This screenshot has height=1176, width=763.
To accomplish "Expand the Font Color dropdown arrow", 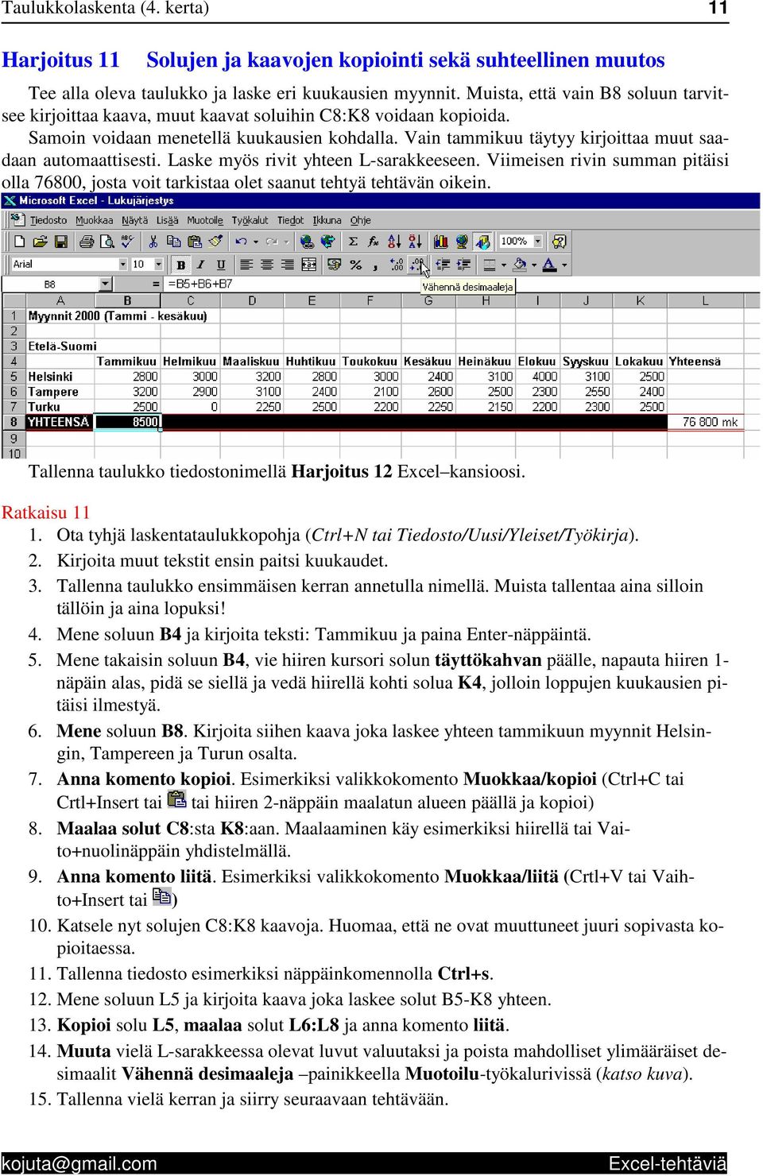I will click(x=564, y=265).
